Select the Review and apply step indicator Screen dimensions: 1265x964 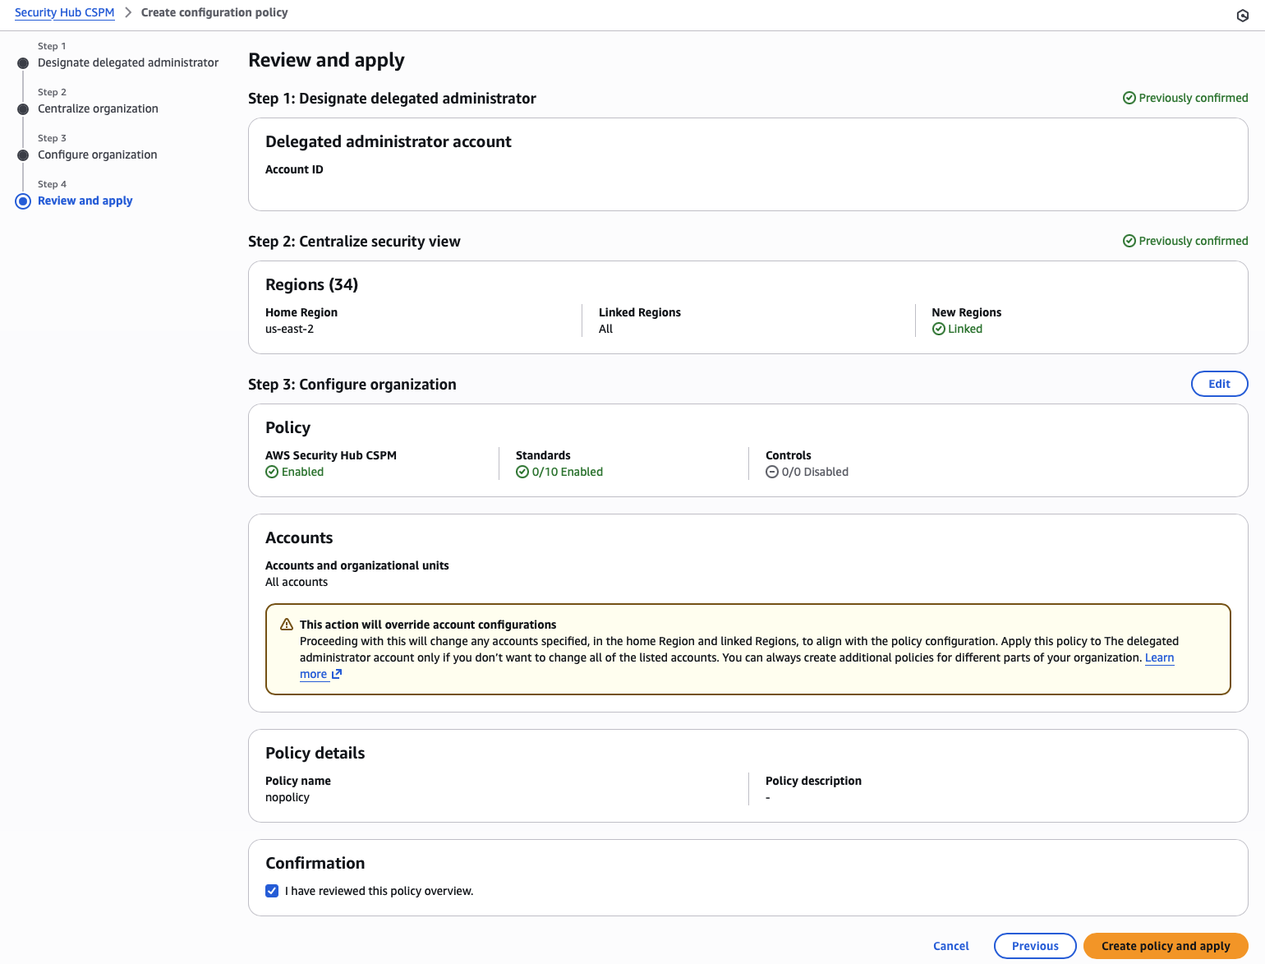pos(23,201)
